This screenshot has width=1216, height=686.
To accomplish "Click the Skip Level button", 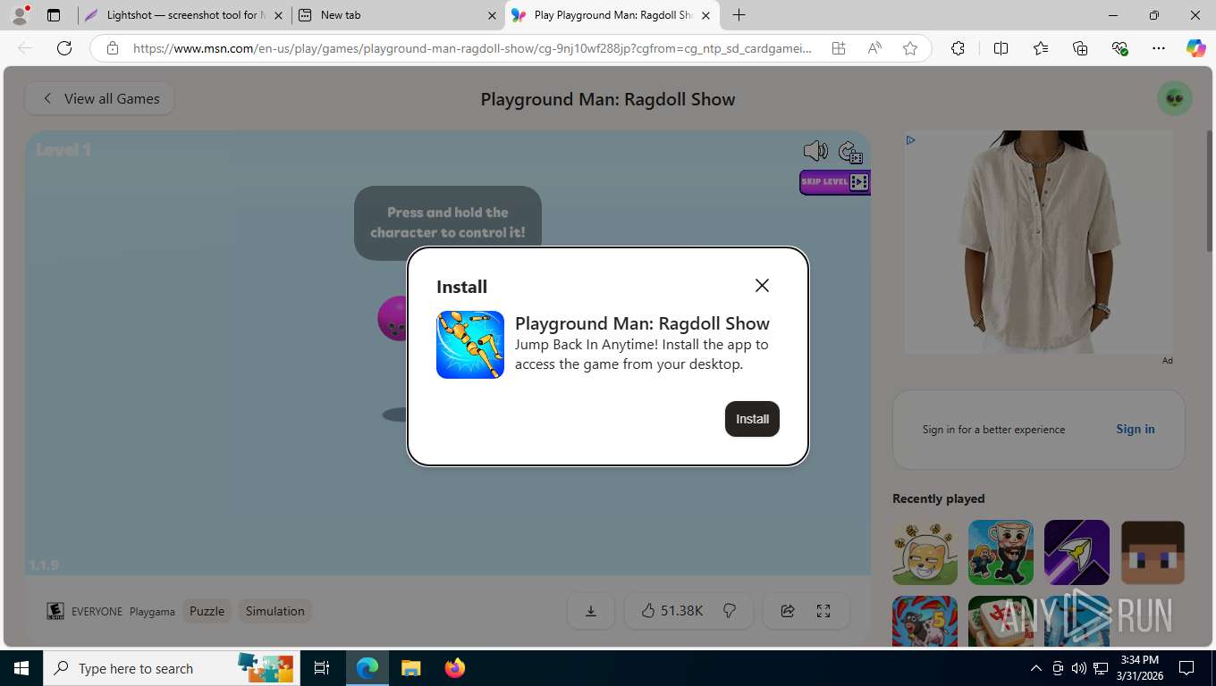I will click(x=835, y=182).
